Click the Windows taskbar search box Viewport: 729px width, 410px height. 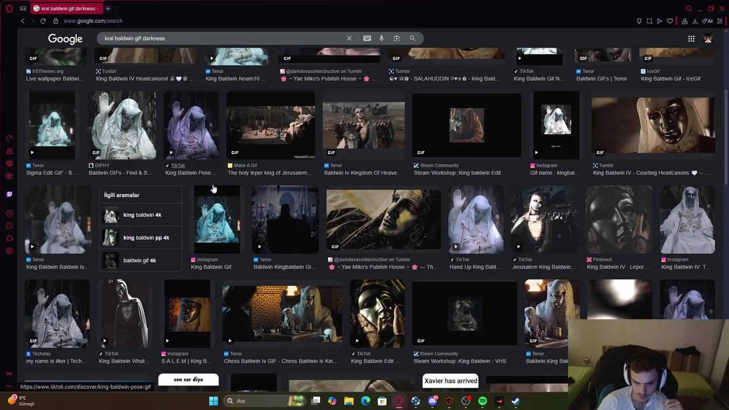pos(264,401)
